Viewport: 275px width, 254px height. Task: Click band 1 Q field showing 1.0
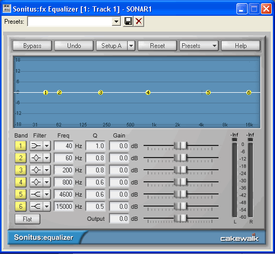96,146
